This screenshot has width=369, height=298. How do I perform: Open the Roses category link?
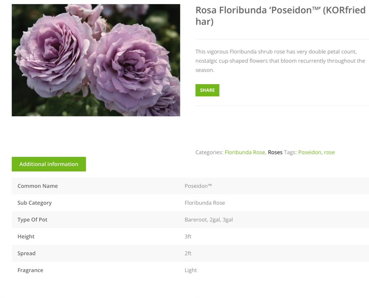(275, 152)
